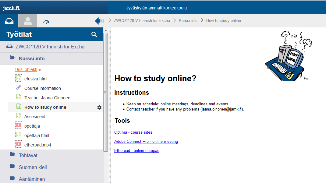The width and height of the screenshot is (326, 183).
Task: Go to ZWCO1120.V Finnish for Excha breadcrumb
Action: (142, 21)
